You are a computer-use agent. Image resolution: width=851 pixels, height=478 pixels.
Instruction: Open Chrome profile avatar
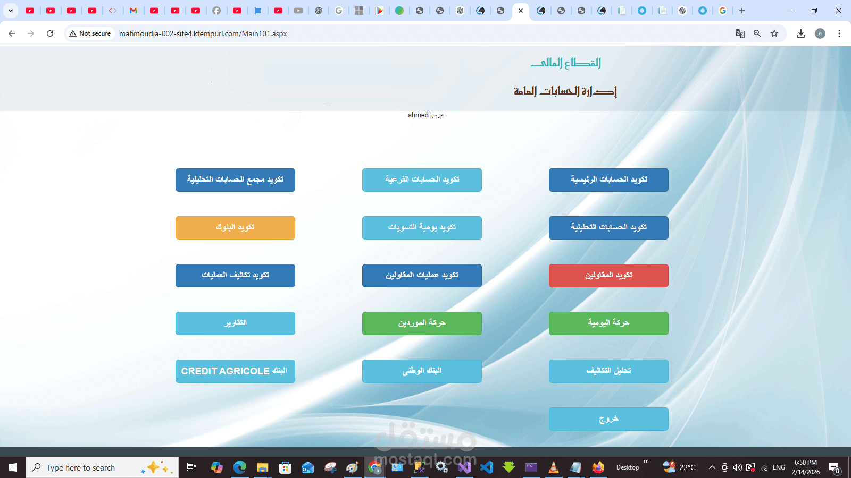pyautogui.click(x=820, y=33)
